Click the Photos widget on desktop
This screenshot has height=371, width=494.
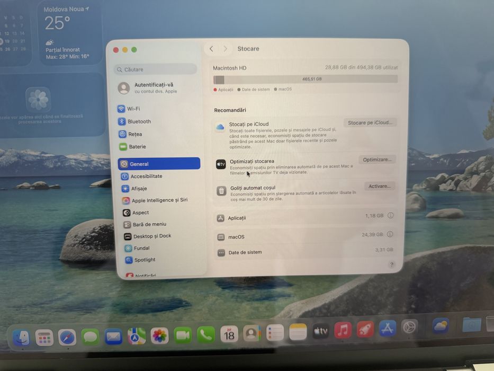click(x=52, y=105)
